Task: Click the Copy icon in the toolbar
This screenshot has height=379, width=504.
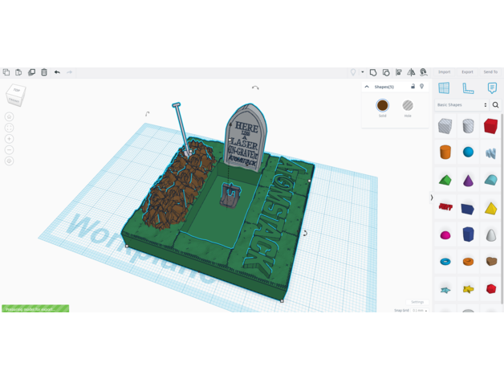Action: click(x=6, y=72)
